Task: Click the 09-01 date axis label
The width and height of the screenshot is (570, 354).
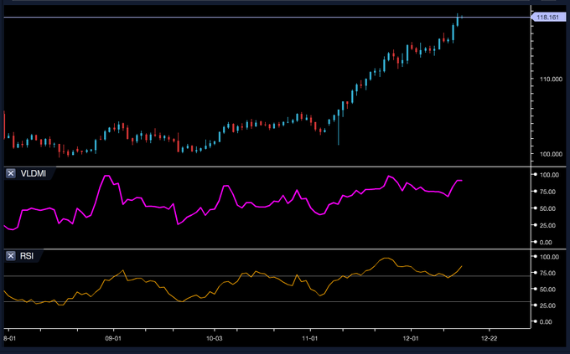Action: point(113,338)
